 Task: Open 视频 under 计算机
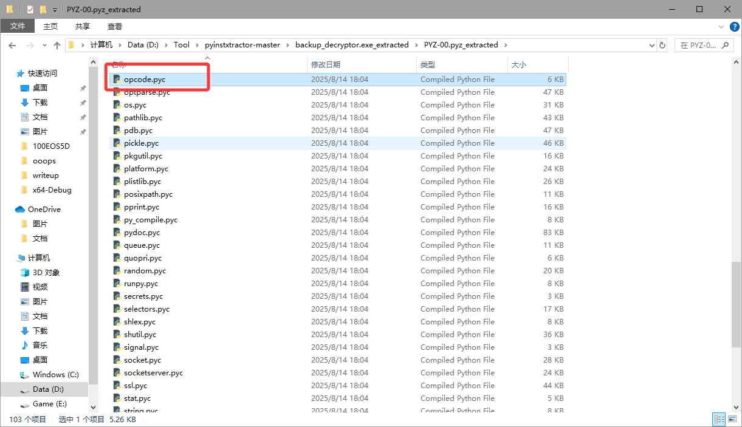click(40, 287)
